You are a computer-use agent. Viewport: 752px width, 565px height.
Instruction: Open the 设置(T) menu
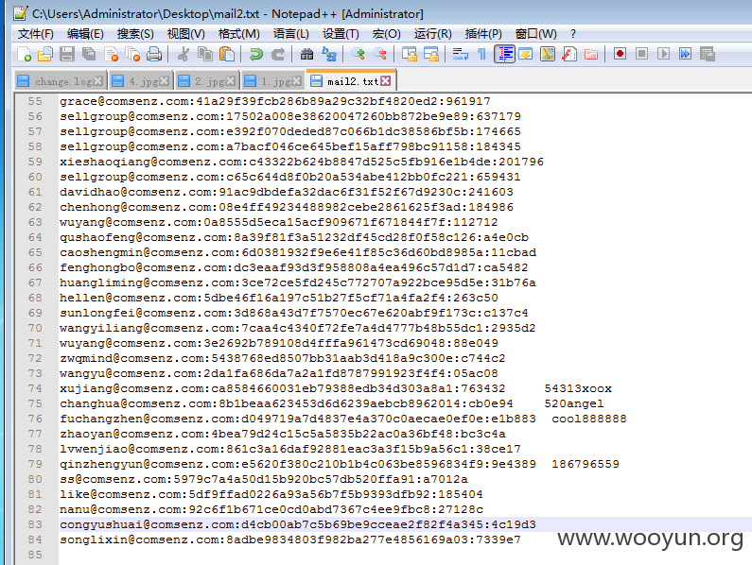pyautogui.click(x=341, y=34)
